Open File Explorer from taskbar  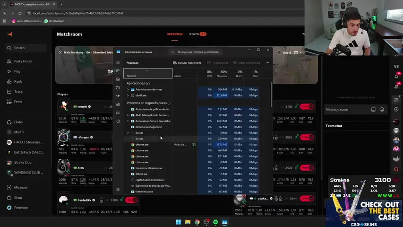click(x=188, y=222)
